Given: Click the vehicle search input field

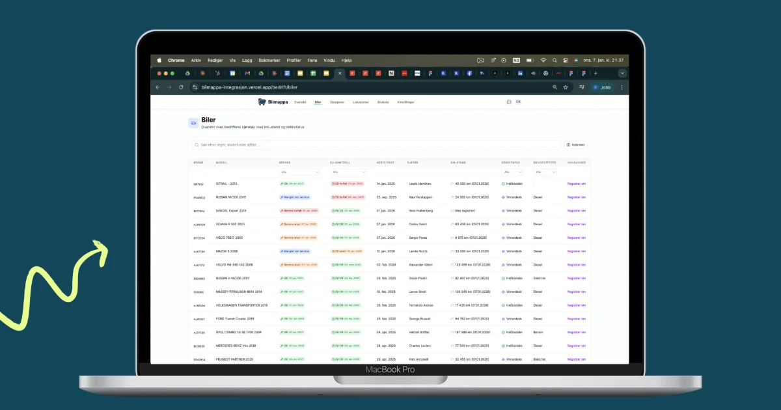Looking at the screenshot, I should 375,144.
